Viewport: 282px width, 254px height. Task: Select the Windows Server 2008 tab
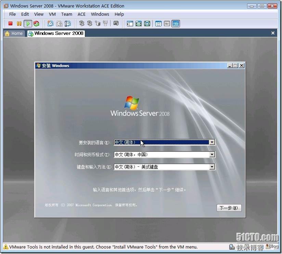coord(56,34)
